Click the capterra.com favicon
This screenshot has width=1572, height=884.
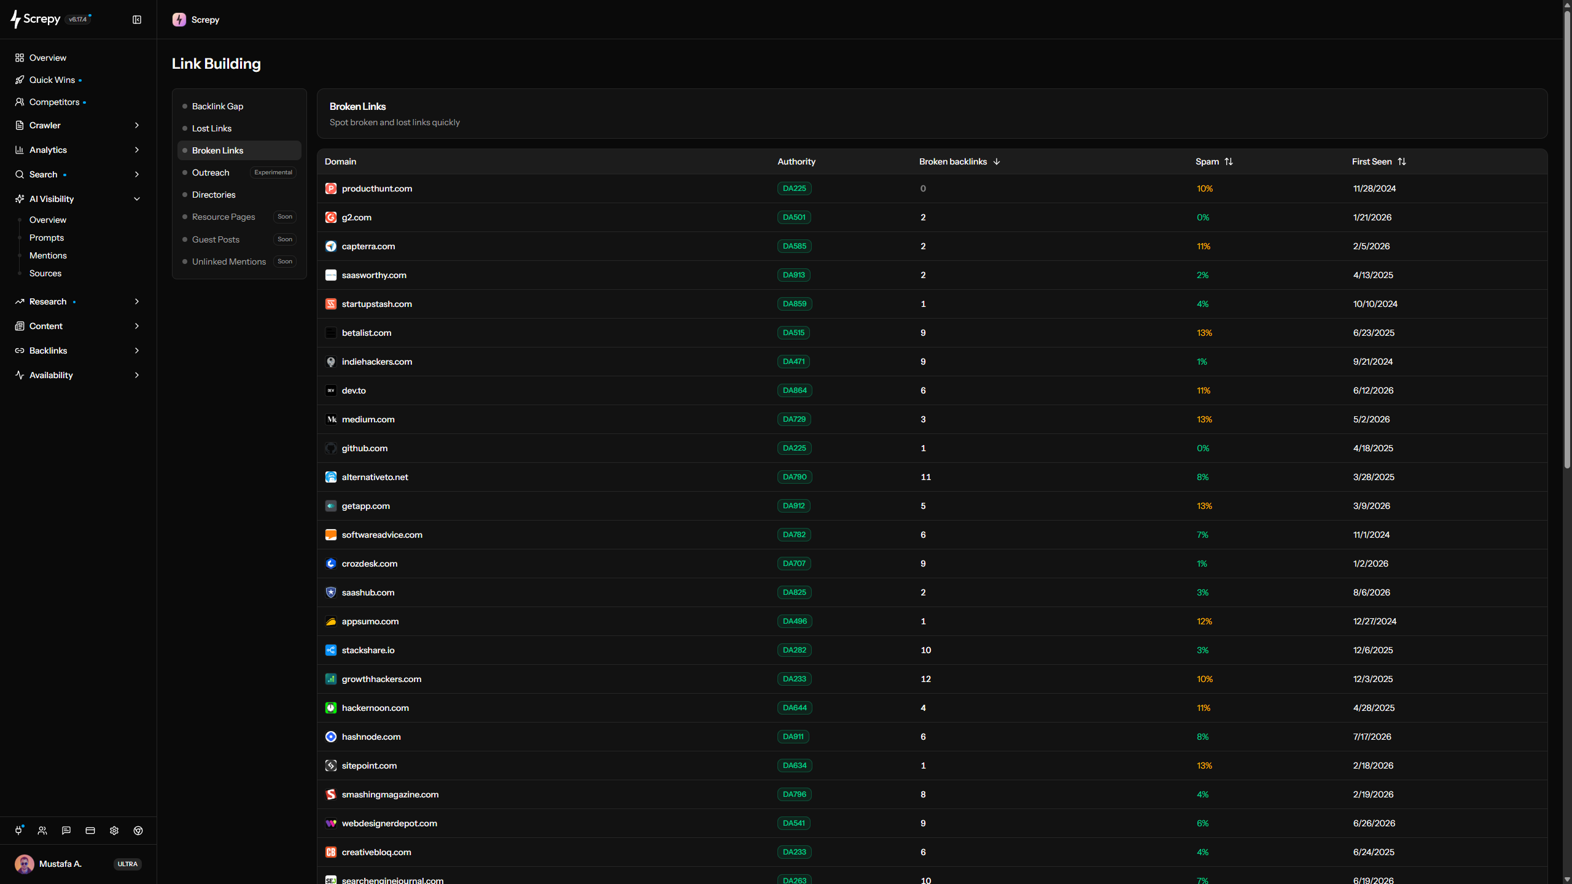click(x=331, y=246)
